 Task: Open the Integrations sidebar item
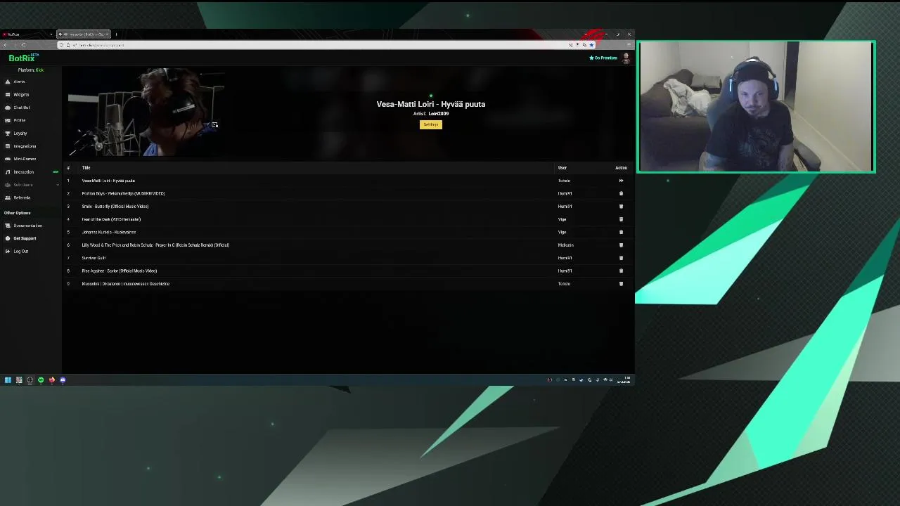(x=25, y=146)
